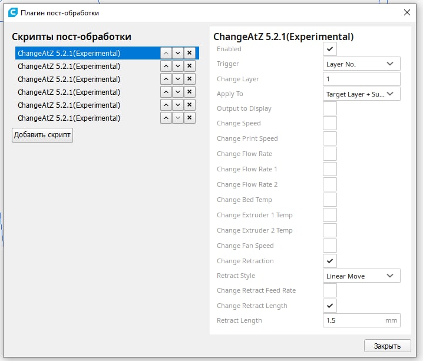This screenshot has height=361, width=423.
Task: Click the Apply To label
Action: (230, 94)
